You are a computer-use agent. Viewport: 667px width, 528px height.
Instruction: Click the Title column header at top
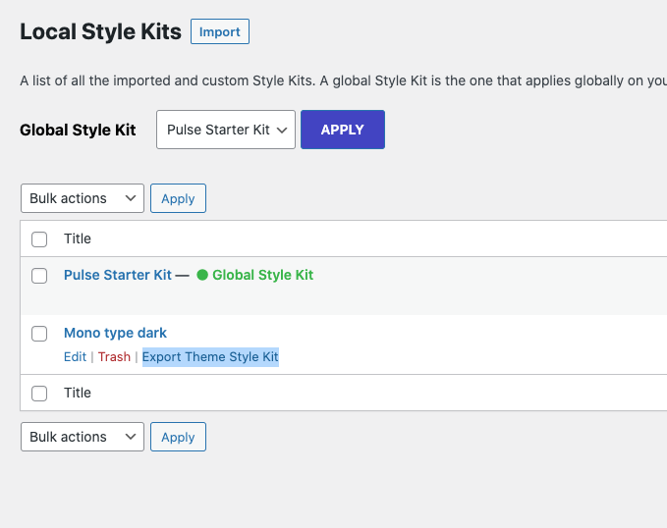coord(78,238)
